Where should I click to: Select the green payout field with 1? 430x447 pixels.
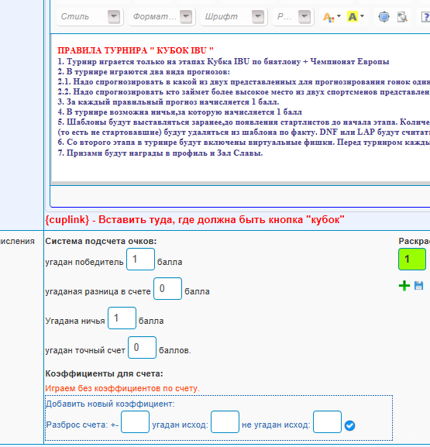[x=412, y=259]
